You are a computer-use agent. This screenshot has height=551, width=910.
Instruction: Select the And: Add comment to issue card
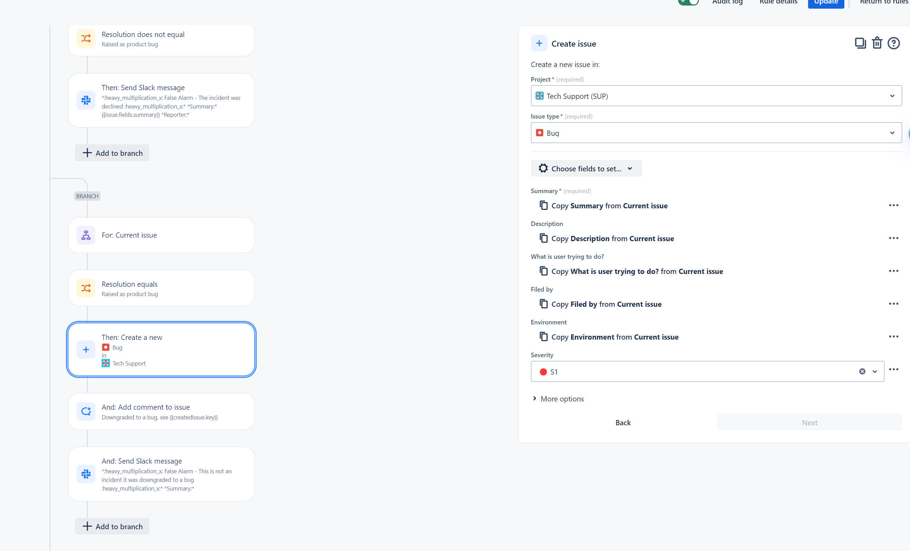click(x=161, y=411)
